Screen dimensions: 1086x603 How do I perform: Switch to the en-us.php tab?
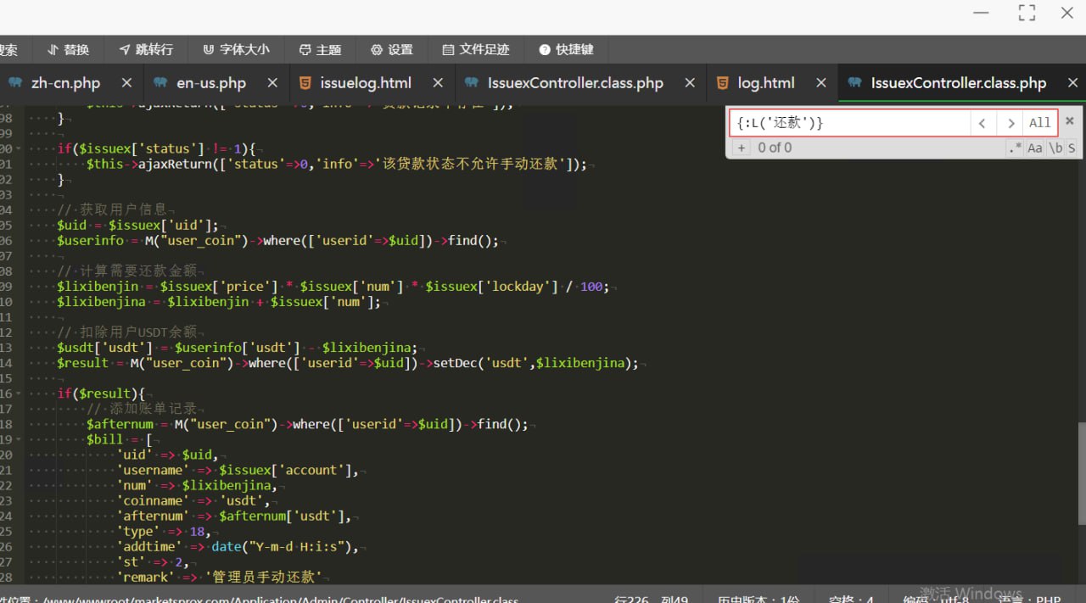point(210,83)
